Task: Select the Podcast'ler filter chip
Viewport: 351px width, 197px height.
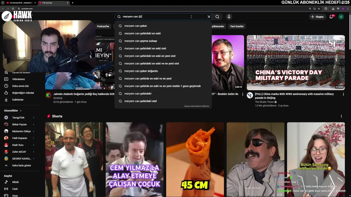Action: 103,26
